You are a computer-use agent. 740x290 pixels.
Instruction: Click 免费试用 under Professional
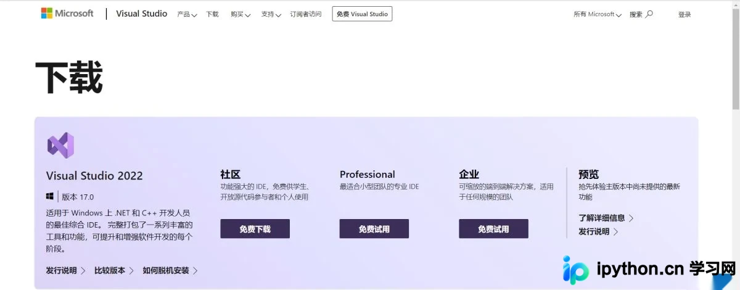point(374,229)
